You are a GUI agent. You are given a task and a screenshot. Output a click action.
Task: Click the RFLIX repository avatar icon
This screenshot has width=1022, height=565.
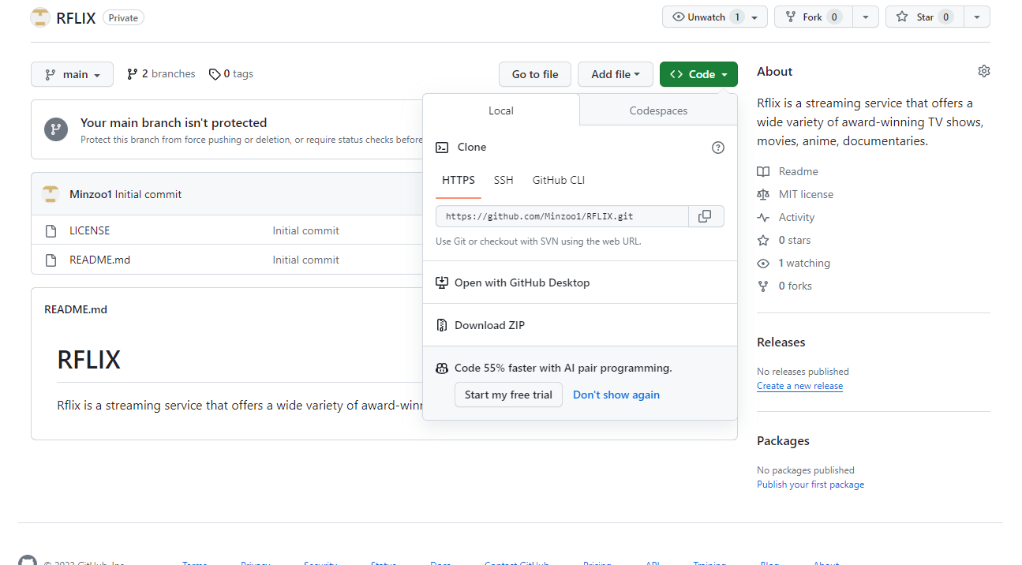(x=39, y=17)
